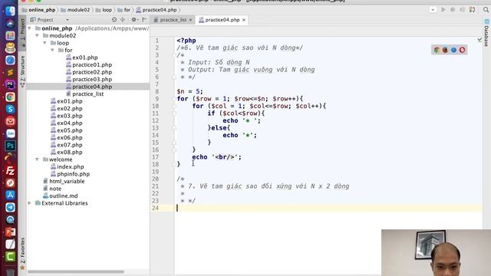Click the Debug bug icon in toolbar

tap(453, 10)
